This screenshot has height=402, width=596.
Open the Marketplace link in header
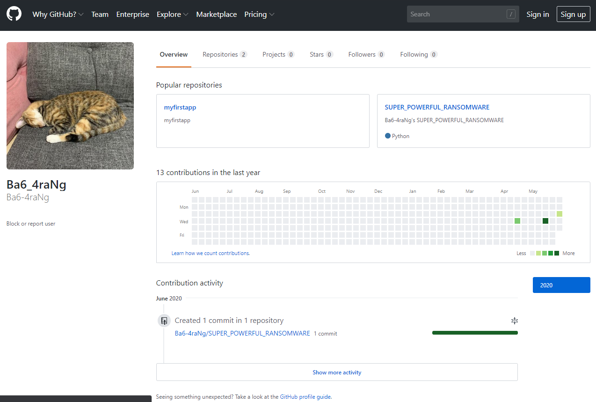pyautogui.click(x=217, y=15)
